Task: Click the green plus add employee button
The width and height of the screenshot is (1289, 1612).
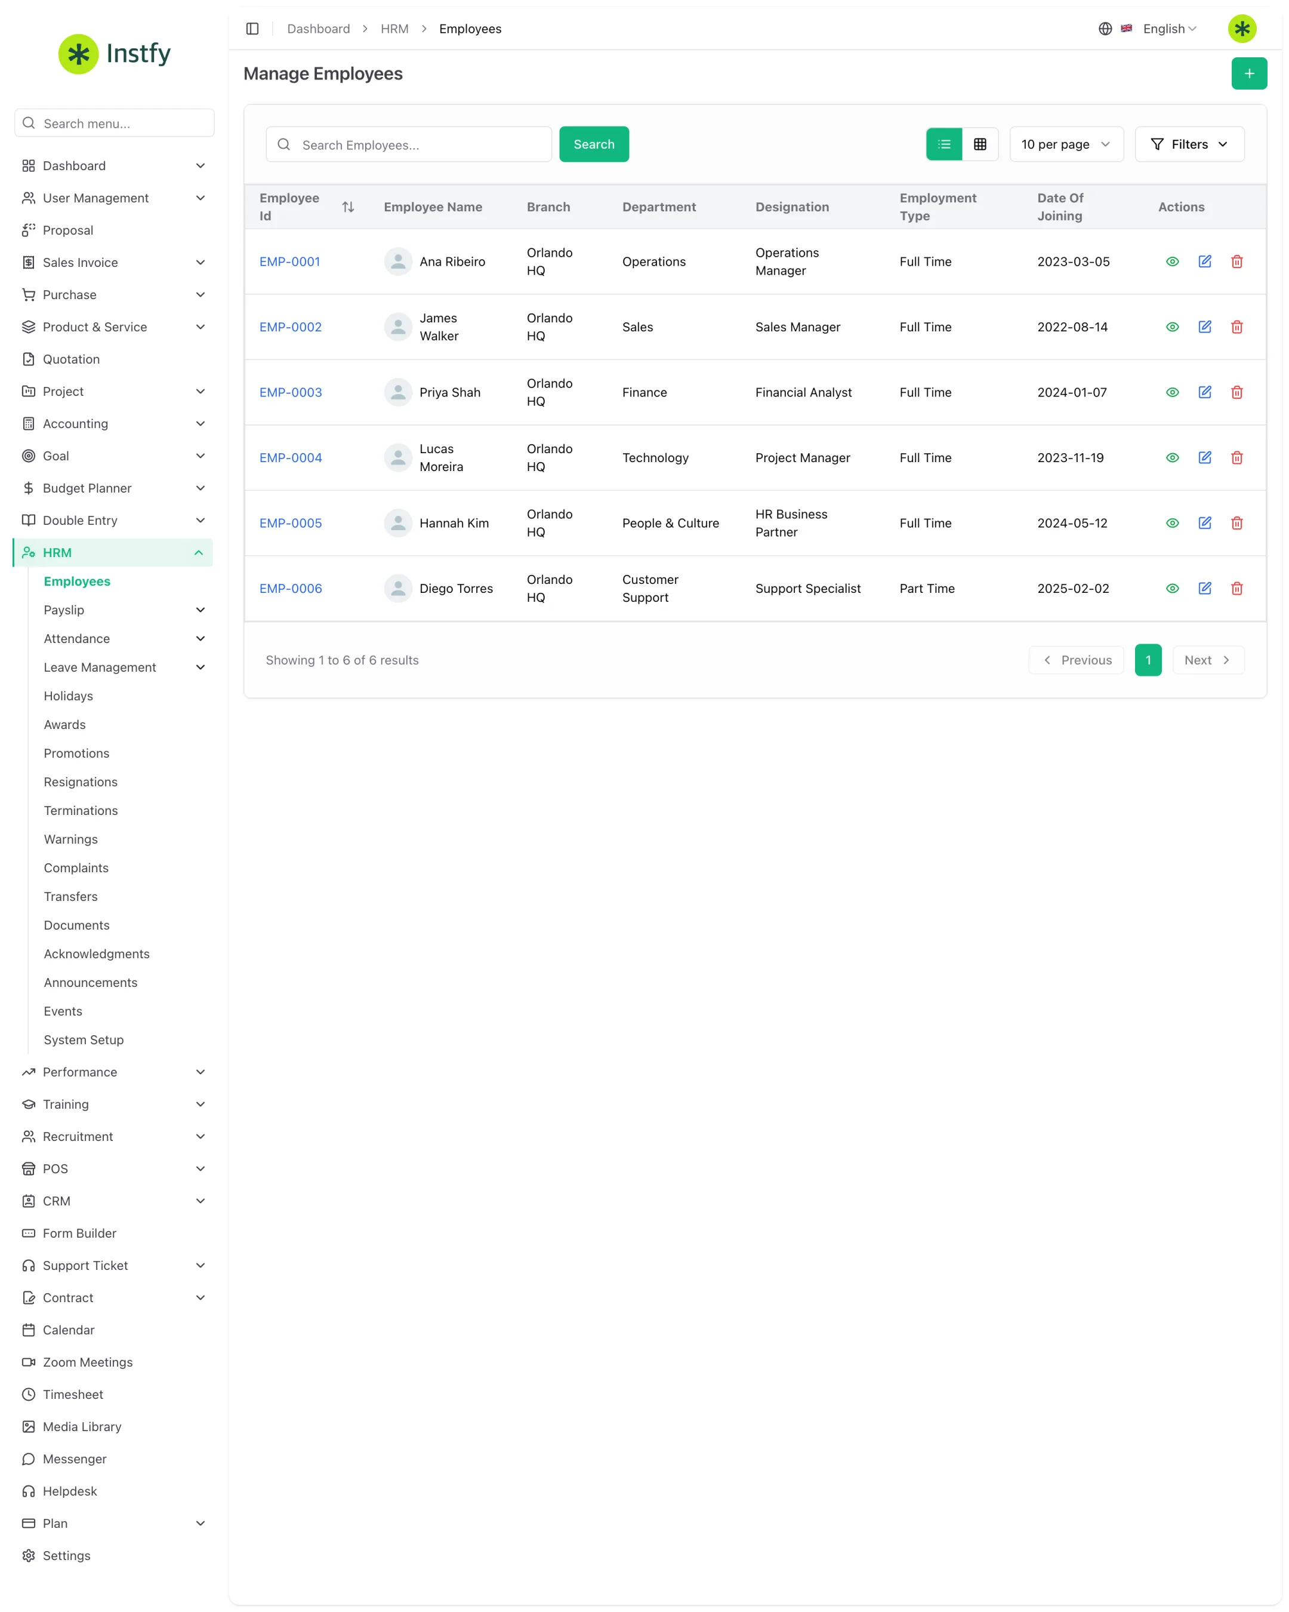Action: [1248, 73]
